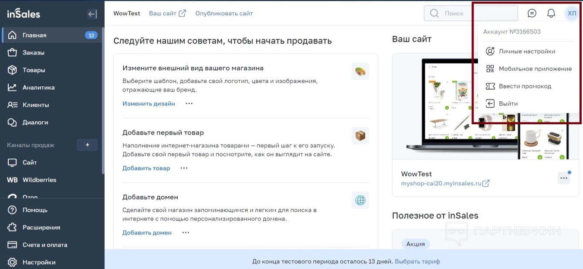Viewport: 583px width, 269px height.
Task: Click the Опубликовать сайт link
Action: click(224, 14)
